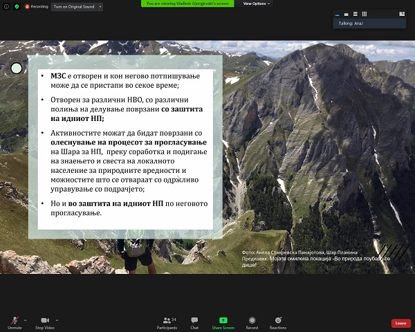This screenshot has height=332, width=415.
Task: Open the Chat panel
Action: [x=194, y=322]
